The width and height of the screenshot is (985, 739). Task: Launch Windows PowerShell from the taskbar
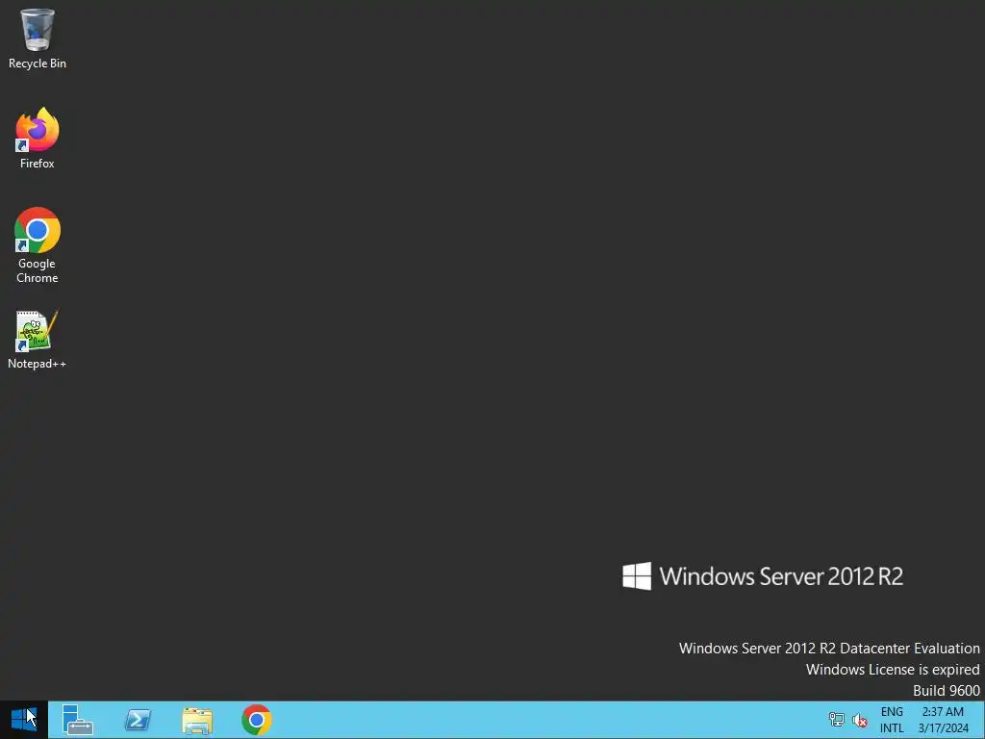coord(138,720)
